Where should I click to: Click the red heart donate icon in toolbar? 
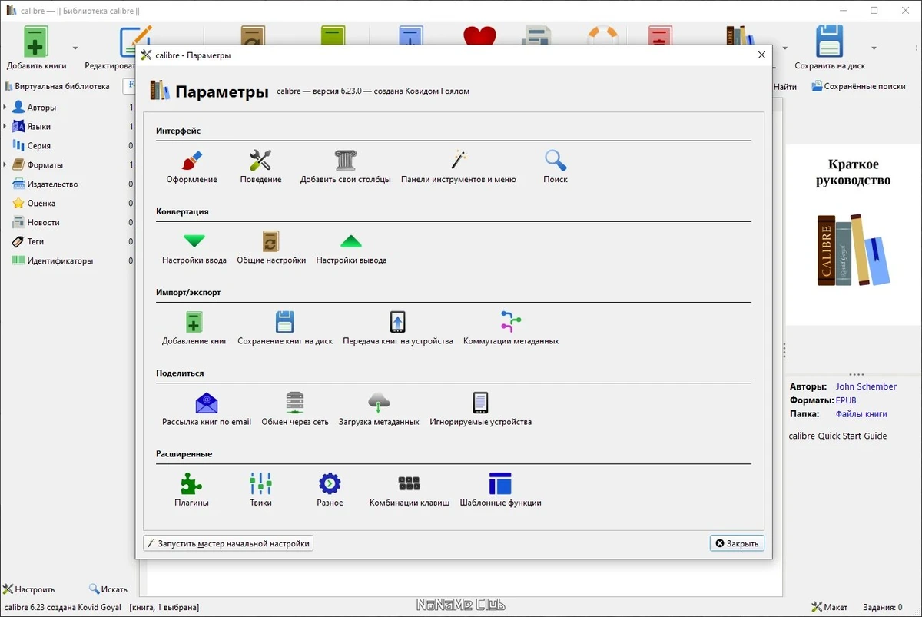tap(479, 36)
